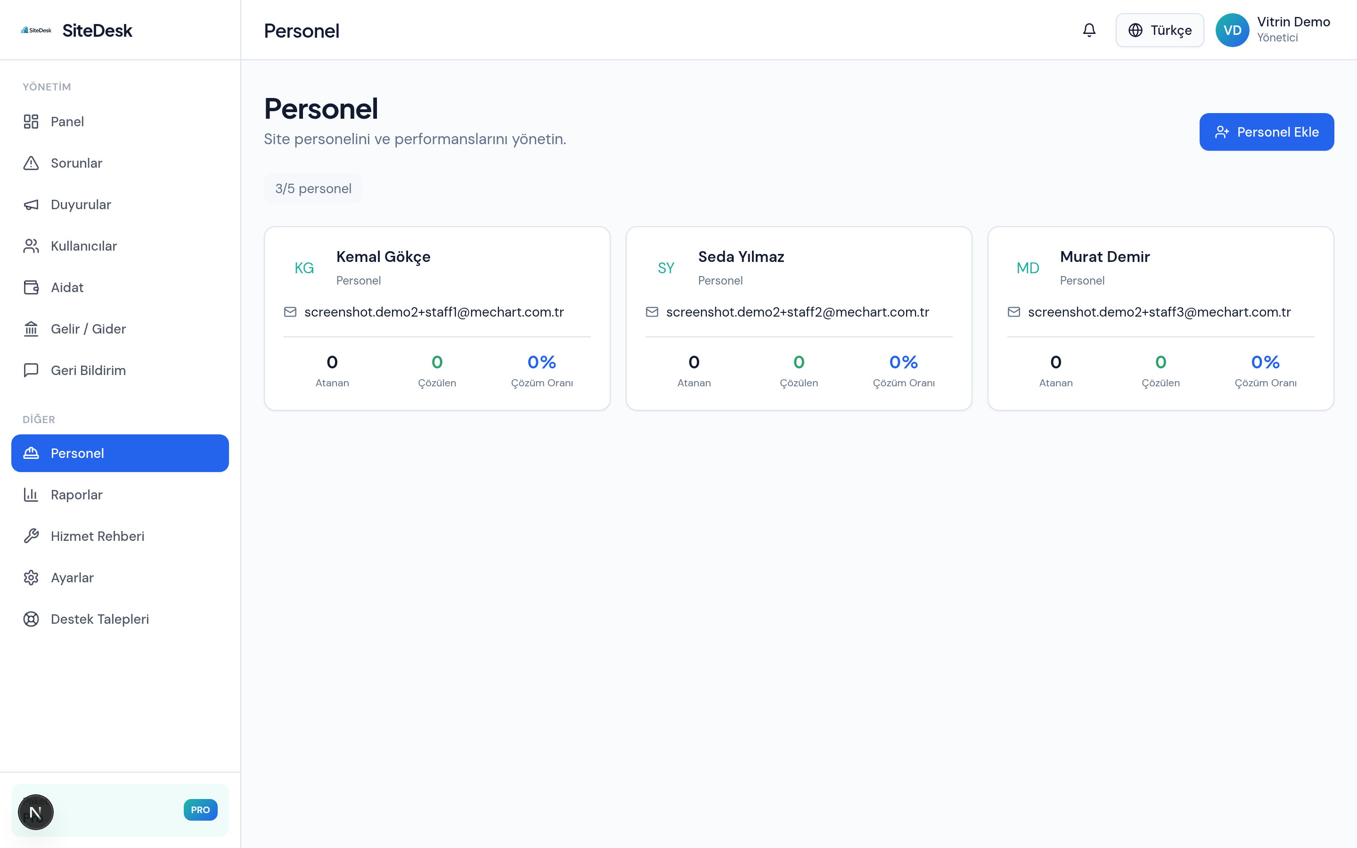
Task: Click the MD initials avatar
Action: coord(1028,268)
